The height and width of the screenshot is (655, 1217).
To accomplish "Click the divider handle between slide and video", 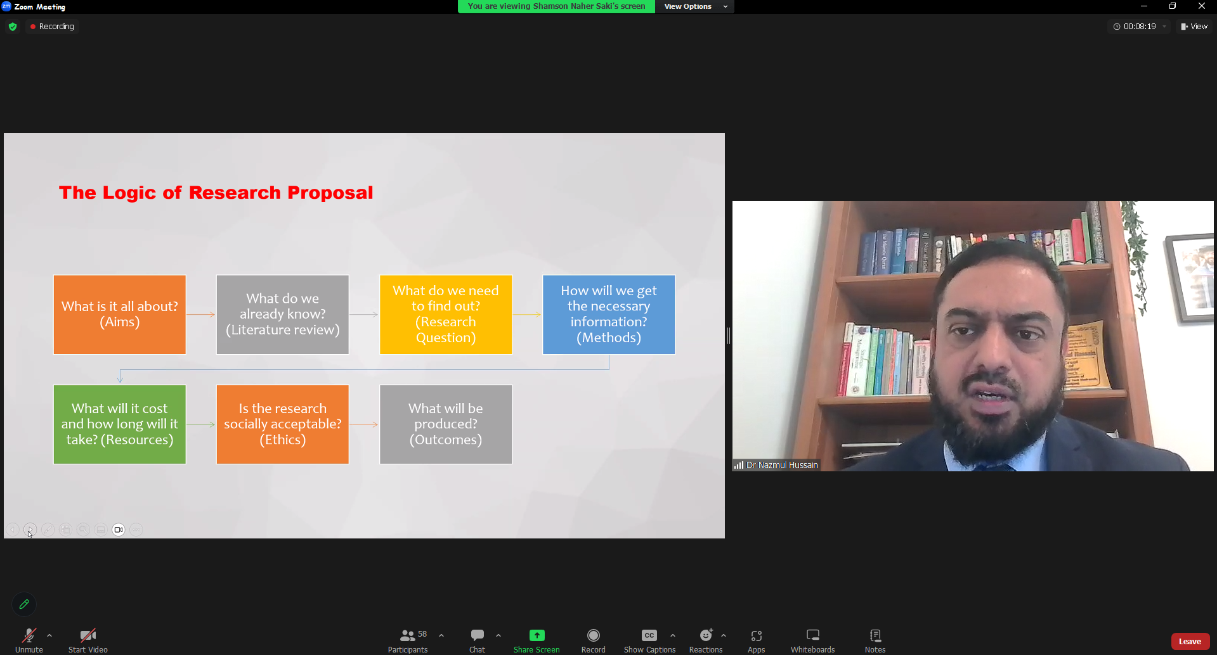I will pyautogui.click(x=729, y=336).
